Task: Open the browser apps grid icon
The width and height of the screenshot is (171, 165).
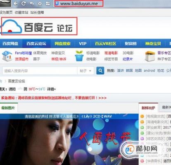Action: pyautogui.click(x=48, y=4)
